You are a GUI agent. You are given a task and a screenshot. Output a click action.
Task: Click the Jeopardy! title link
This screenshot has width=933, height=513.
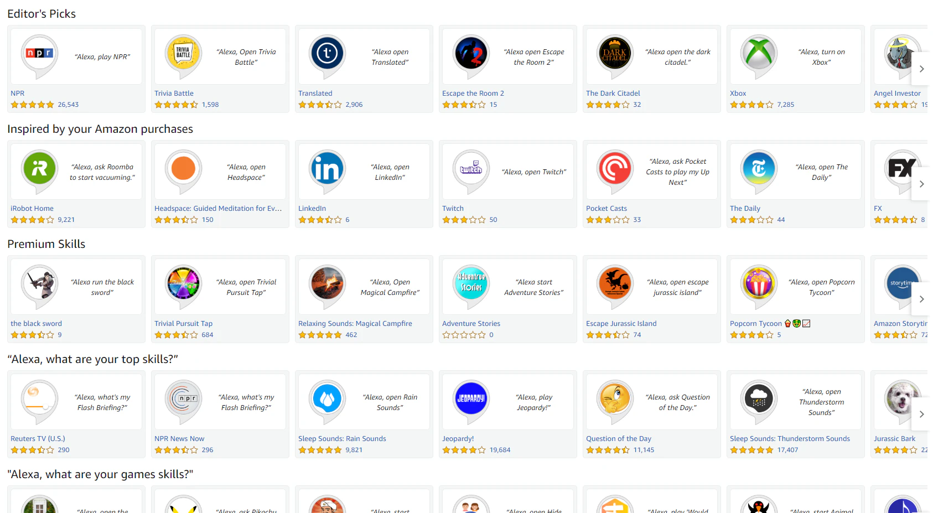tap(458, 439)
